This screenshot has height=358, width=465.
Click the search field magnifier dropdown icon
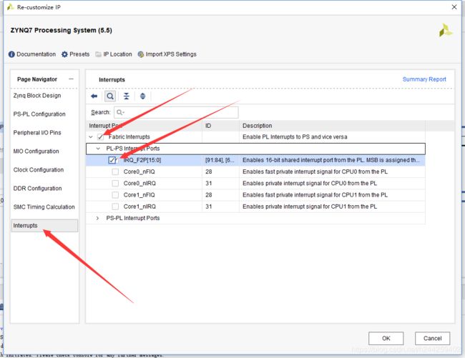[120, 112]
